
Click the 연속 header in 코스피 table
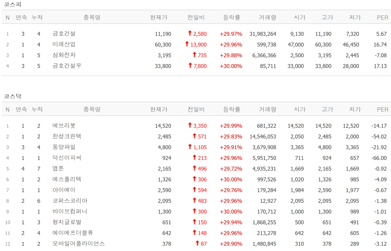(21, 17)
